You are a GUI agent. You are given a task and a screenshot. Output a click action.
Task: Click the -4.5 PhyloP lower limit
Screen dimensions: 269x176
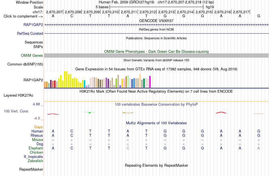point(37,118)
